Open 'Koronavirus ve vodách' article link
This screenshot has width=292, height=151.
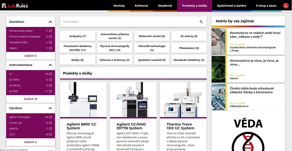click(255, 35)
